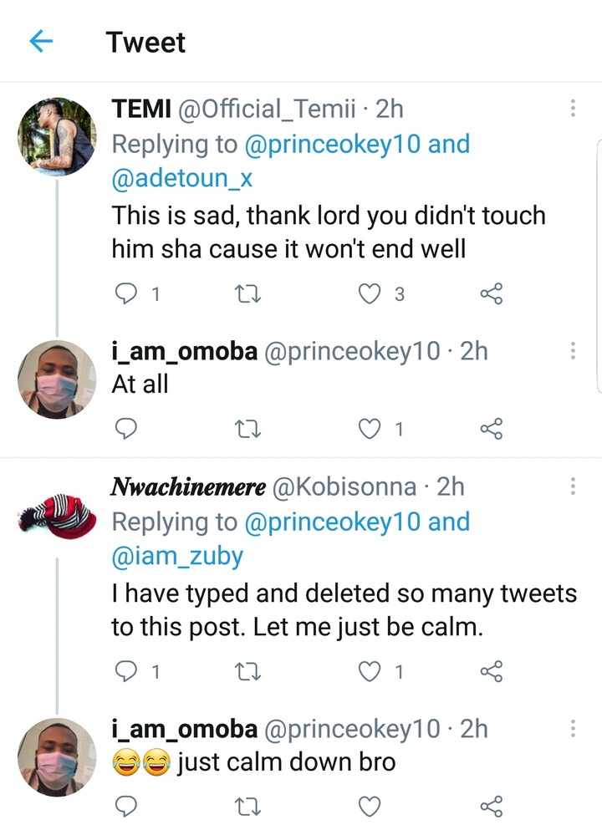This screenshot has height=825, width=602.
Task: Like the 'At all' tweet
Action: (x=370, y=429)
